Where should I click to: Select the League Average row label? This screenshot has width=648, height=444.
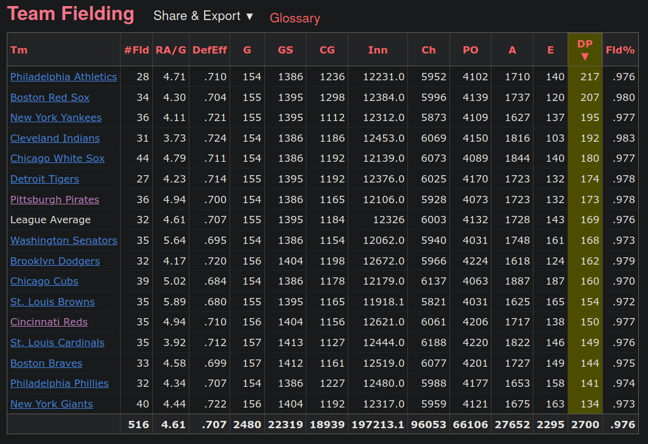pyautogui.click(x=51, y=220)
